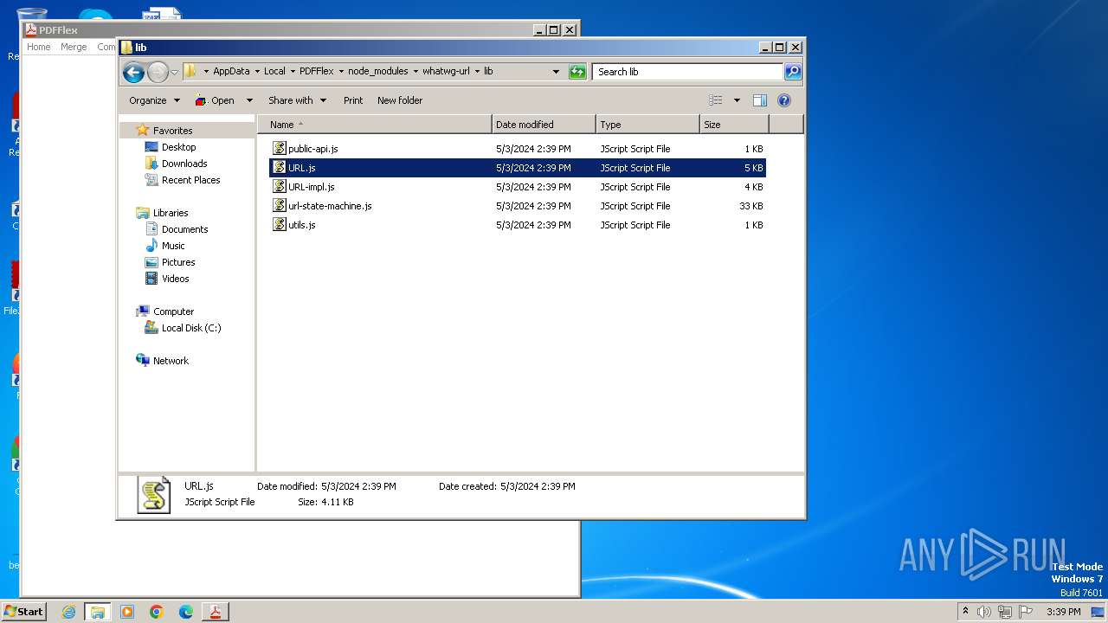Open Videos library
The image size is (1108, 623).
pyautogui.click(x=175, y=279)
